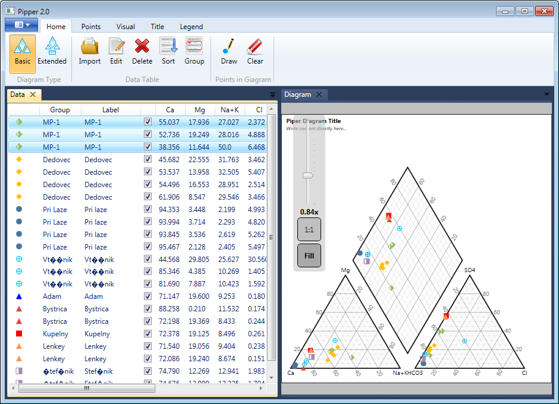Draw points in the diagram
The height and width of the screenshot is (404, 559).
(x=229, y=51)
